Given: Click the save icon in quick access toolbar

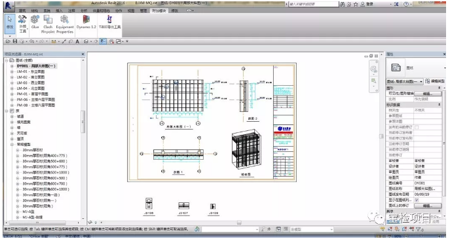Looking at the screenshot, I should click(x=15, y=42).
